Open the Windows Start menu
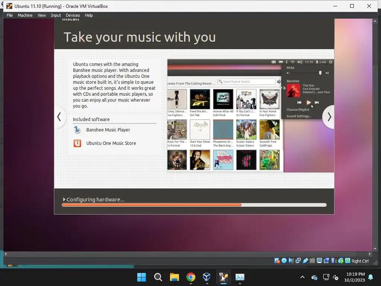This screenshot has width=381, height=286. pyautogui.click(x=141, y=277)
